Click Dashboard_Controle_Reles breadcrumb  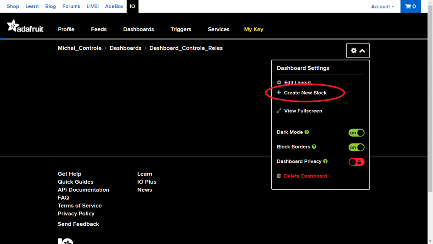pyautogui.click(x=186, y=48)
